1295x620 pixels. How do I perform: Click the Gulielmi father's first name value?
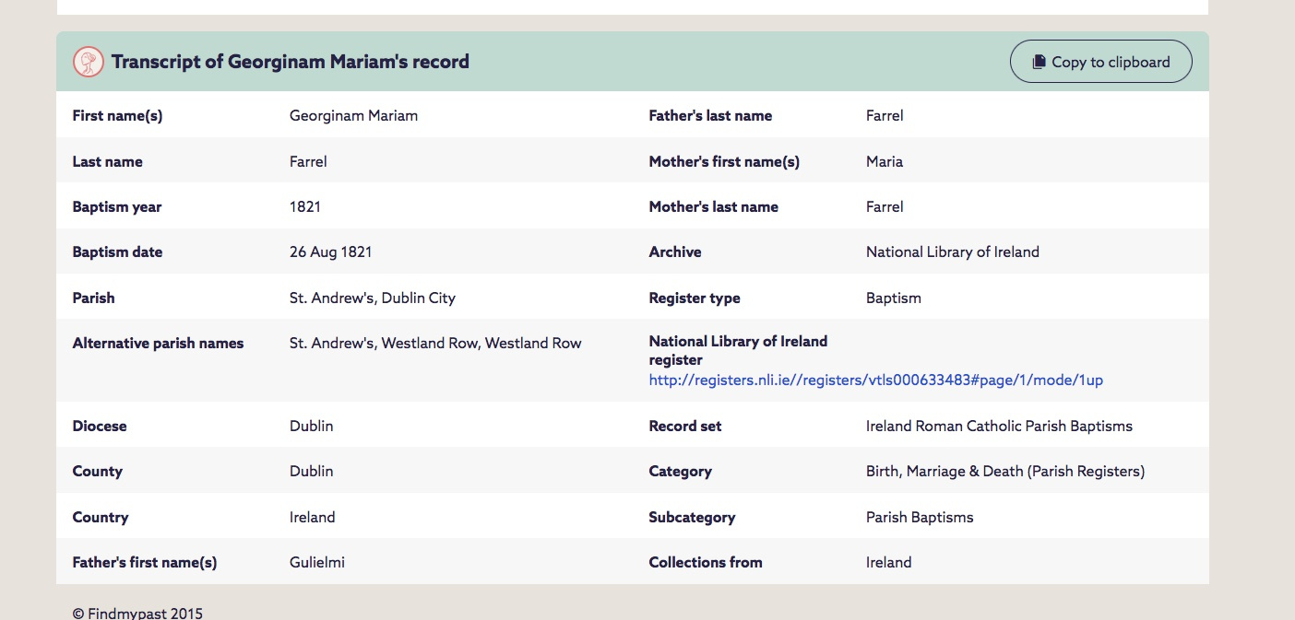[317, 562]
